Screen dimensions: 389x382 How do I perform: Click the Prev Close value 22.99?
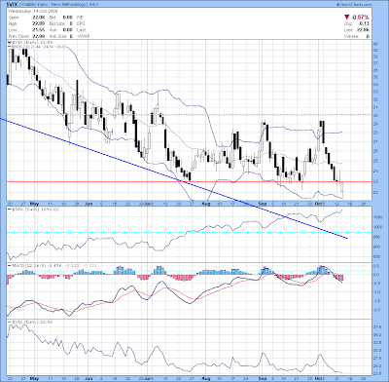point(38,36)
